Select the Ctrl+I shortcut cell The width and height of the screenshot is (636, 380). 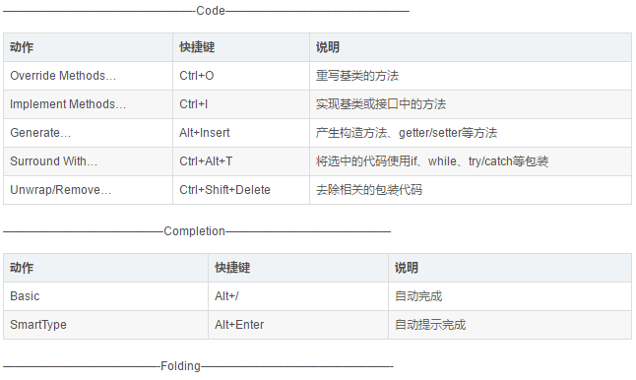click(241, 104)
